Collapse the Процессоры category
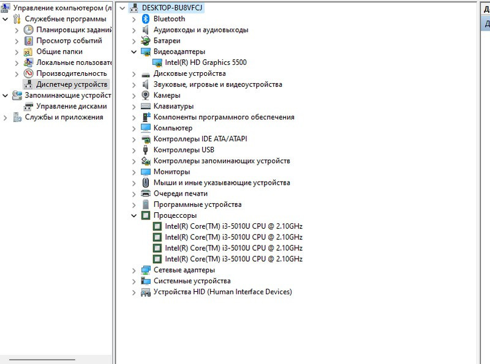Screen dimensions: 490x364 pos(134,216)
